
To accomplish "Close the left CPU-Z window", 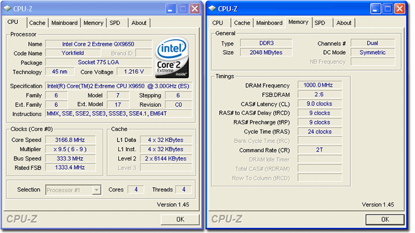I will point(195,9).
